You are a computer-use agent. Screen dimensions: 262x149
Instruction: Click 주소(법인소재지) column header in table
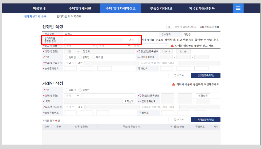[x=132, y=127]
